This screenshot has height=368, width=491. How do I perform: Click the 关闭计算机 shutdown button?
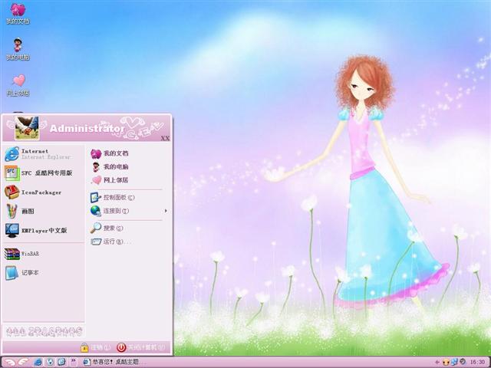click(137, 347)
